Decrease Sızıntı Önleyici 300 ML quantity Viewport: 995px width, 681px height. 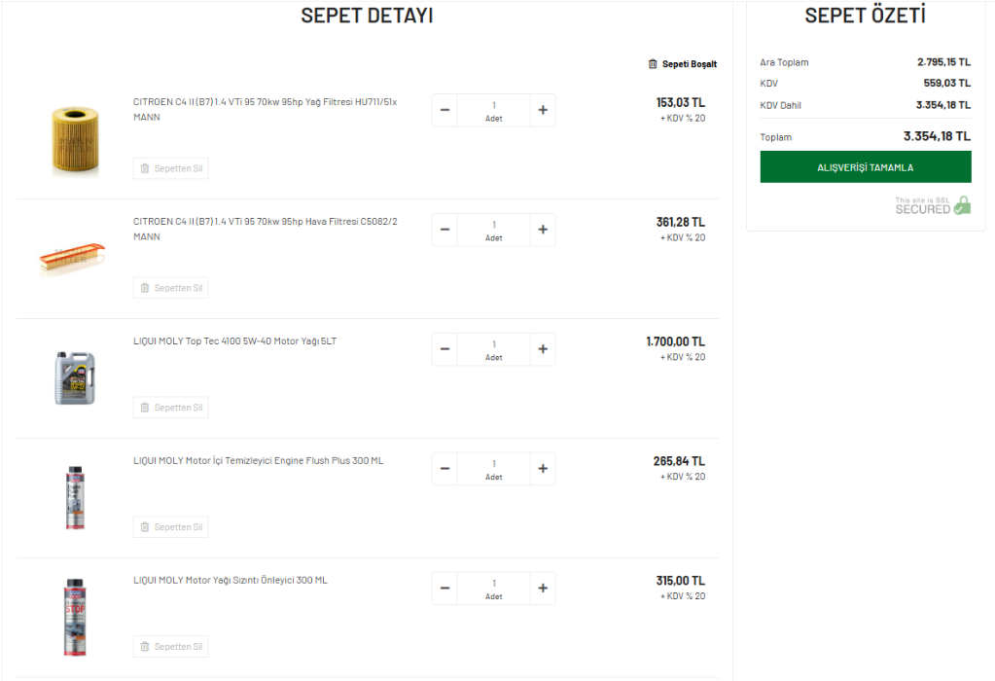[x=444, y=589]
